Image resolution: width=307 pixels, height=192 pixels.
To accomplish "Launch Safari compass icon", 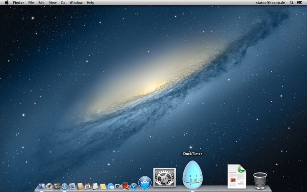I will [64, 186].
